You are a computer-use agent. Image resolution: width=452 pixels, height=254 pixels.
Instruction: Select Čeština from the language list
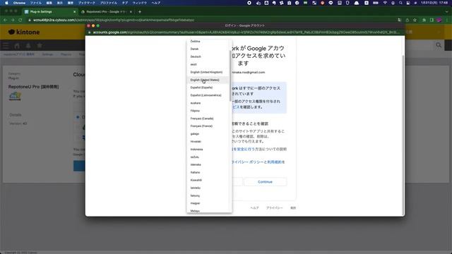tap(208, 42)
